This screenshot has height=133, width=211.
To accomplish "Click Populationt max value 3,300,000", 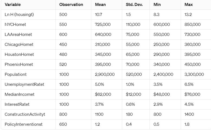I will [x=194, y=74].
